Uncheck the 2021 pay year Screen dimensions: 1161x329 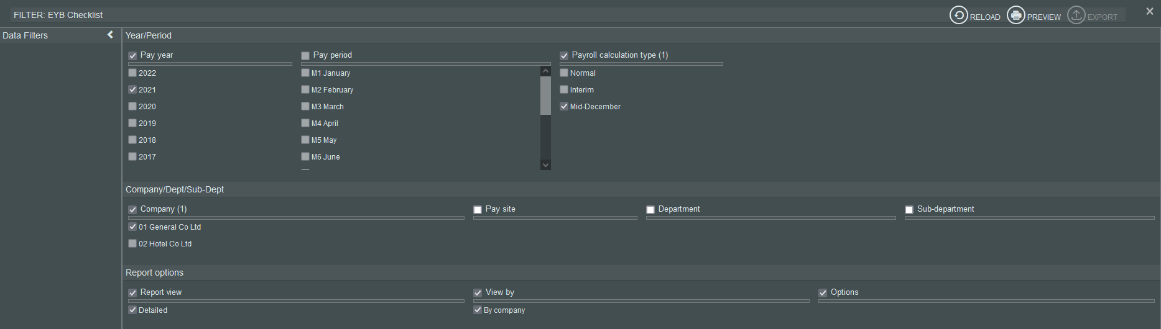click(x=132, y=89)
